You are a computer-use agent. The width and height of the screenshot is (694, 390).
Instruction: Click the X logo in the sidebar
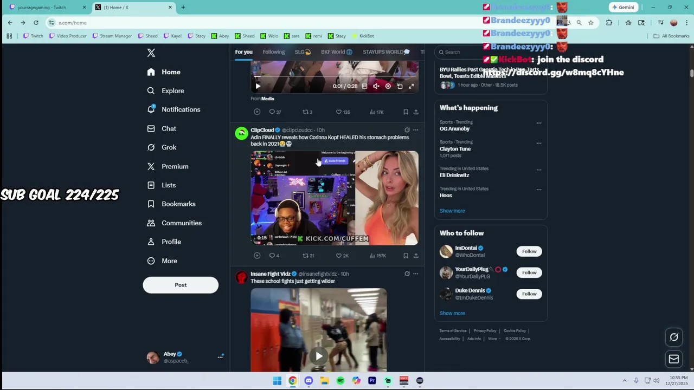point(151,53)
